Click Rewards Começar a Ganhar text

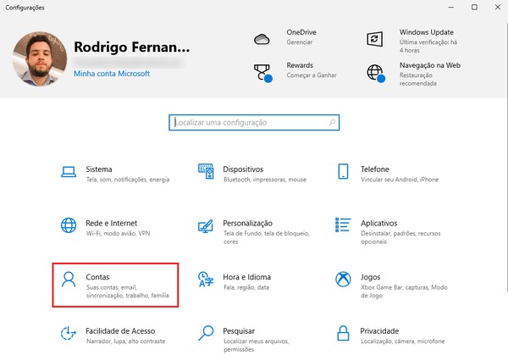tap(312, 75)
